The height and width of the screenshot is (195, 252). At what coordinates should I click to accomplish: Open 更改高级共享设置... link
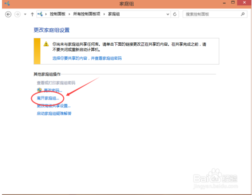click(53, 106)
